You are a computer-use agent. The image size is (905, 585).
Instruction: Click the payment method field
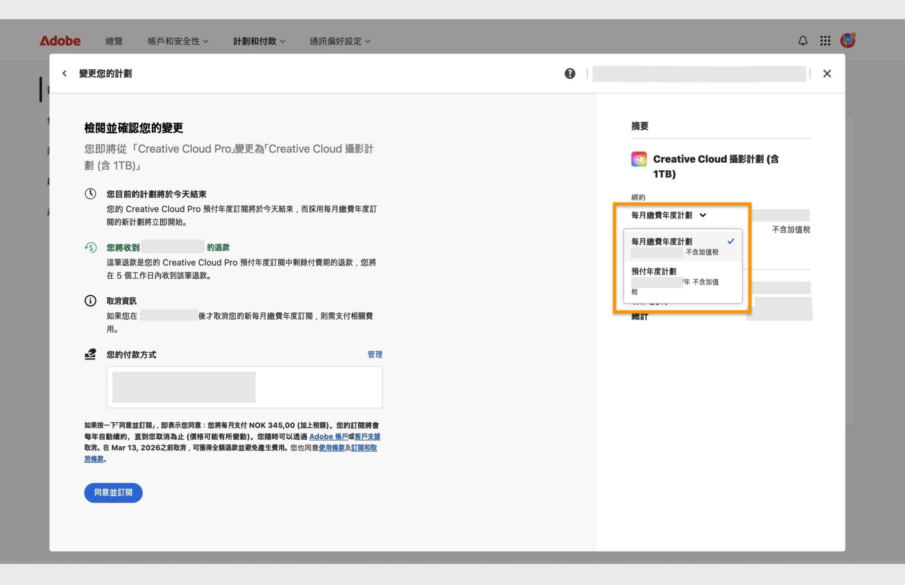tap(245, 387)
